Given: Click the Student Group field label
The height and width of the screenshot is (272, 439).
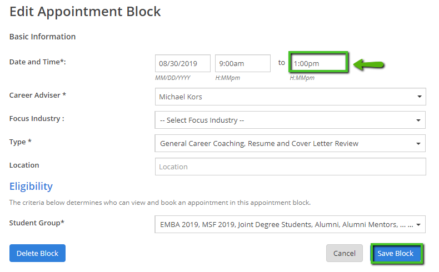Looking at the screenshot, I should [x=37, y=223].
